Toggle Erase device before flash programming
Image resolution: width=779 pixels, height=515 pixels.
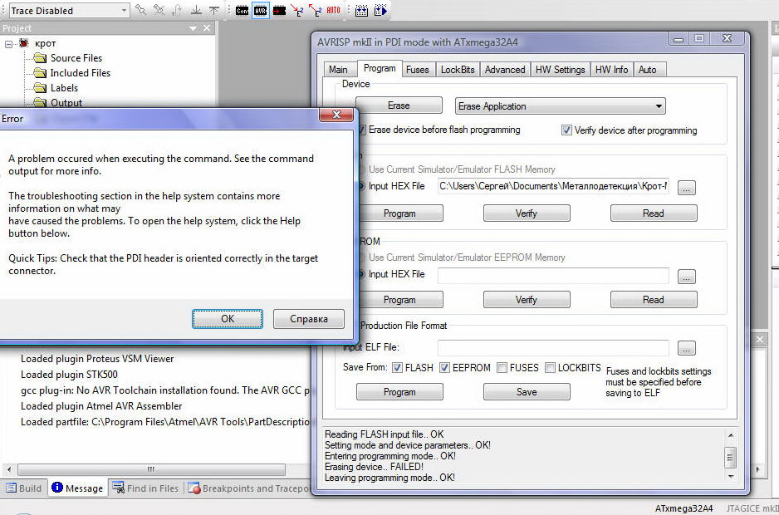tap(362, 130)
